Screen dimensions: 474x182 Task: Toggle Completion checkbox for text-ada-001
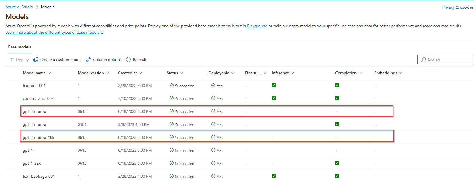click(x=337, y=85)
